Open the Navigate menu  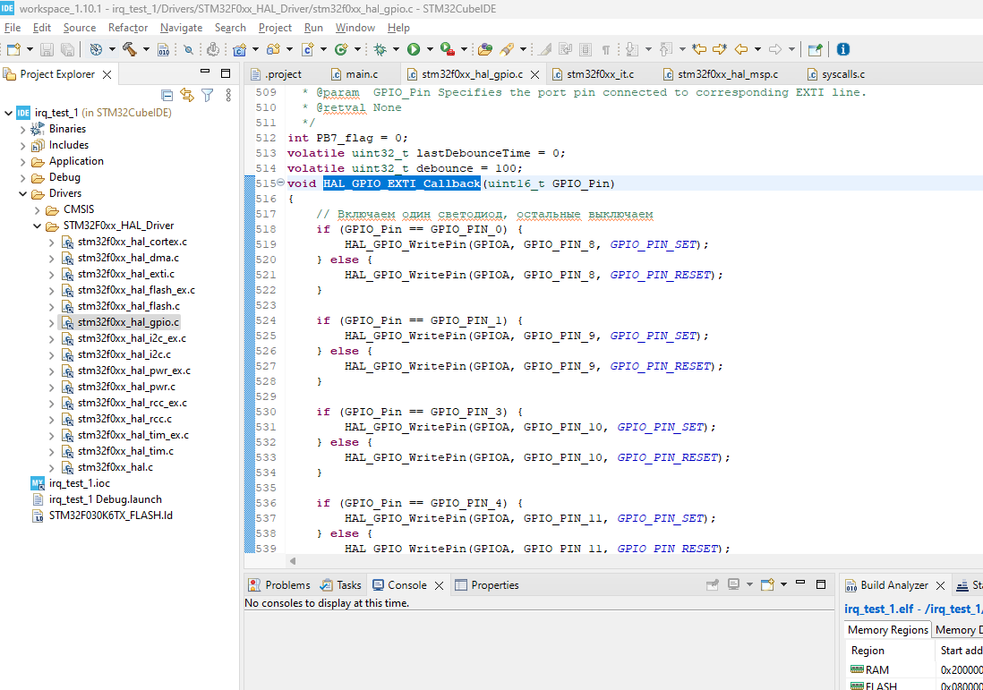click(181, 28)
